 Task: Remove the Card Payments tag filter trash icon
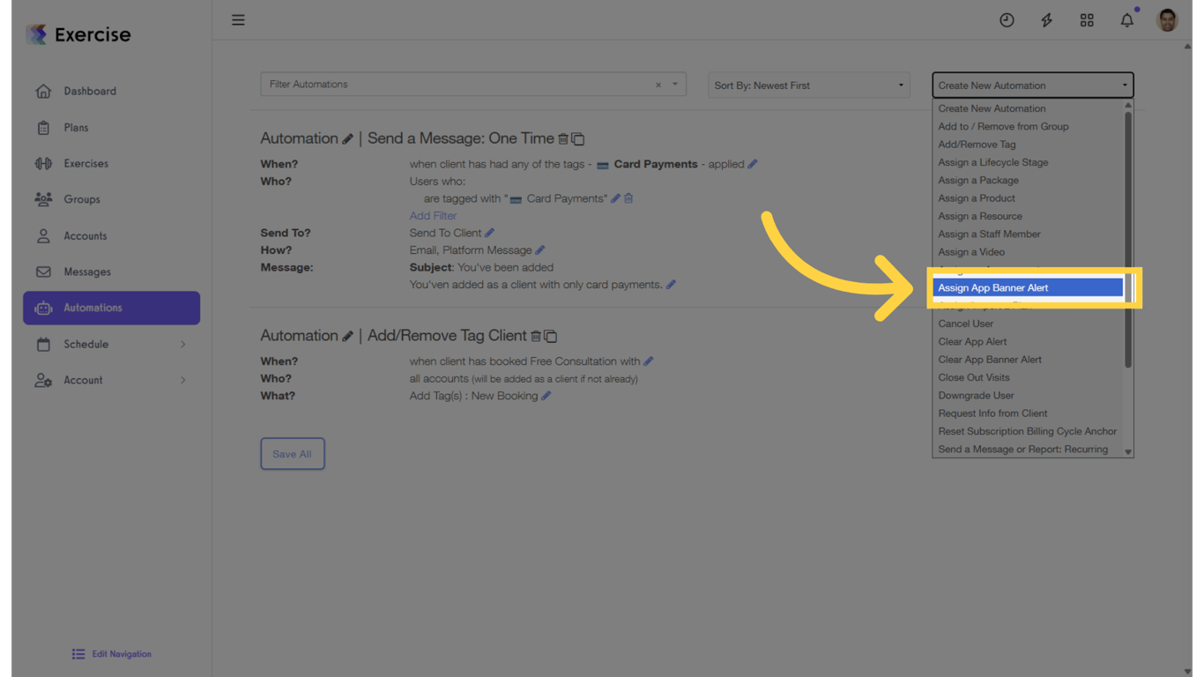tap(628, 198)
